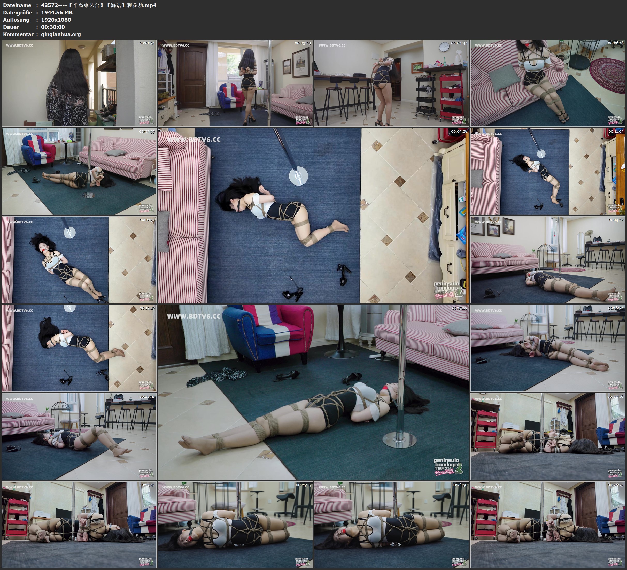Open the frame marked 00:04:44
Viewport: 627px width, 570px height.
coord(392,83)
